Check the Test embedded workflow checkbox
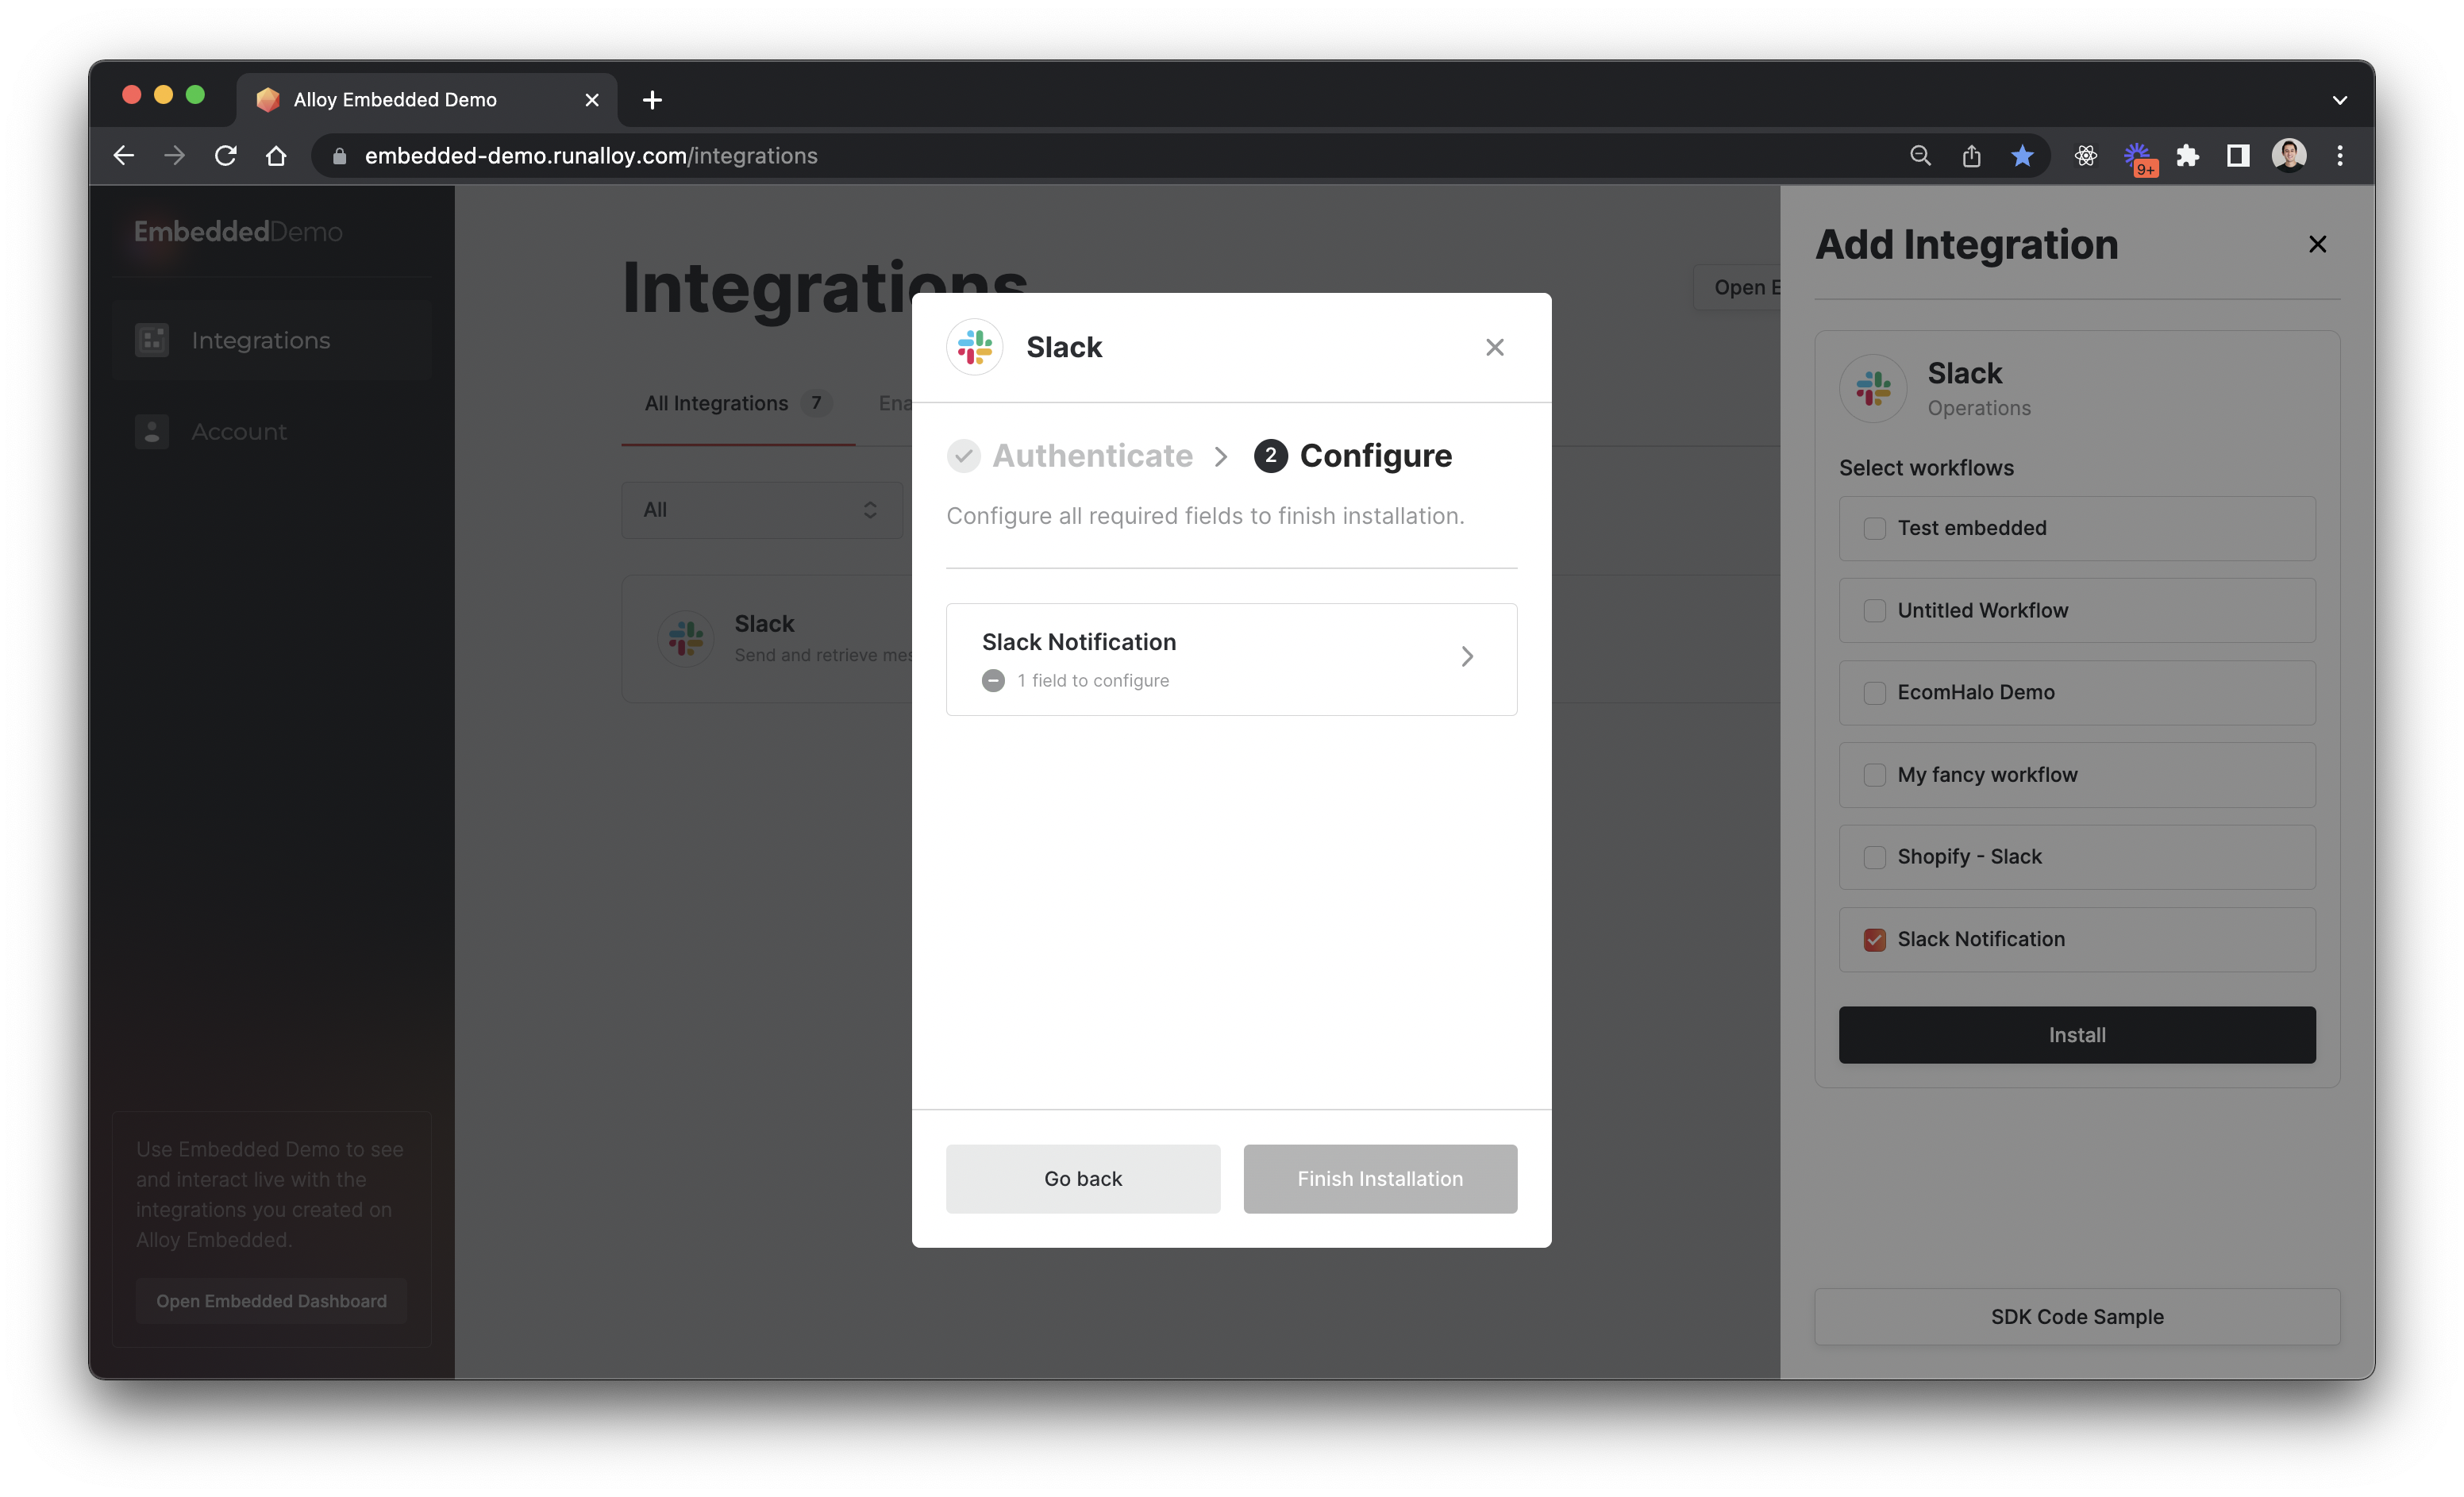2464x1497 pixels. 1874,528
